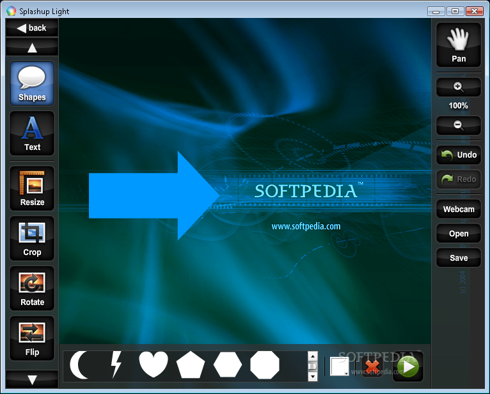The width and height of the screenshot is (490, 394).
Task: Click the Open button
Action: [459, 233]
